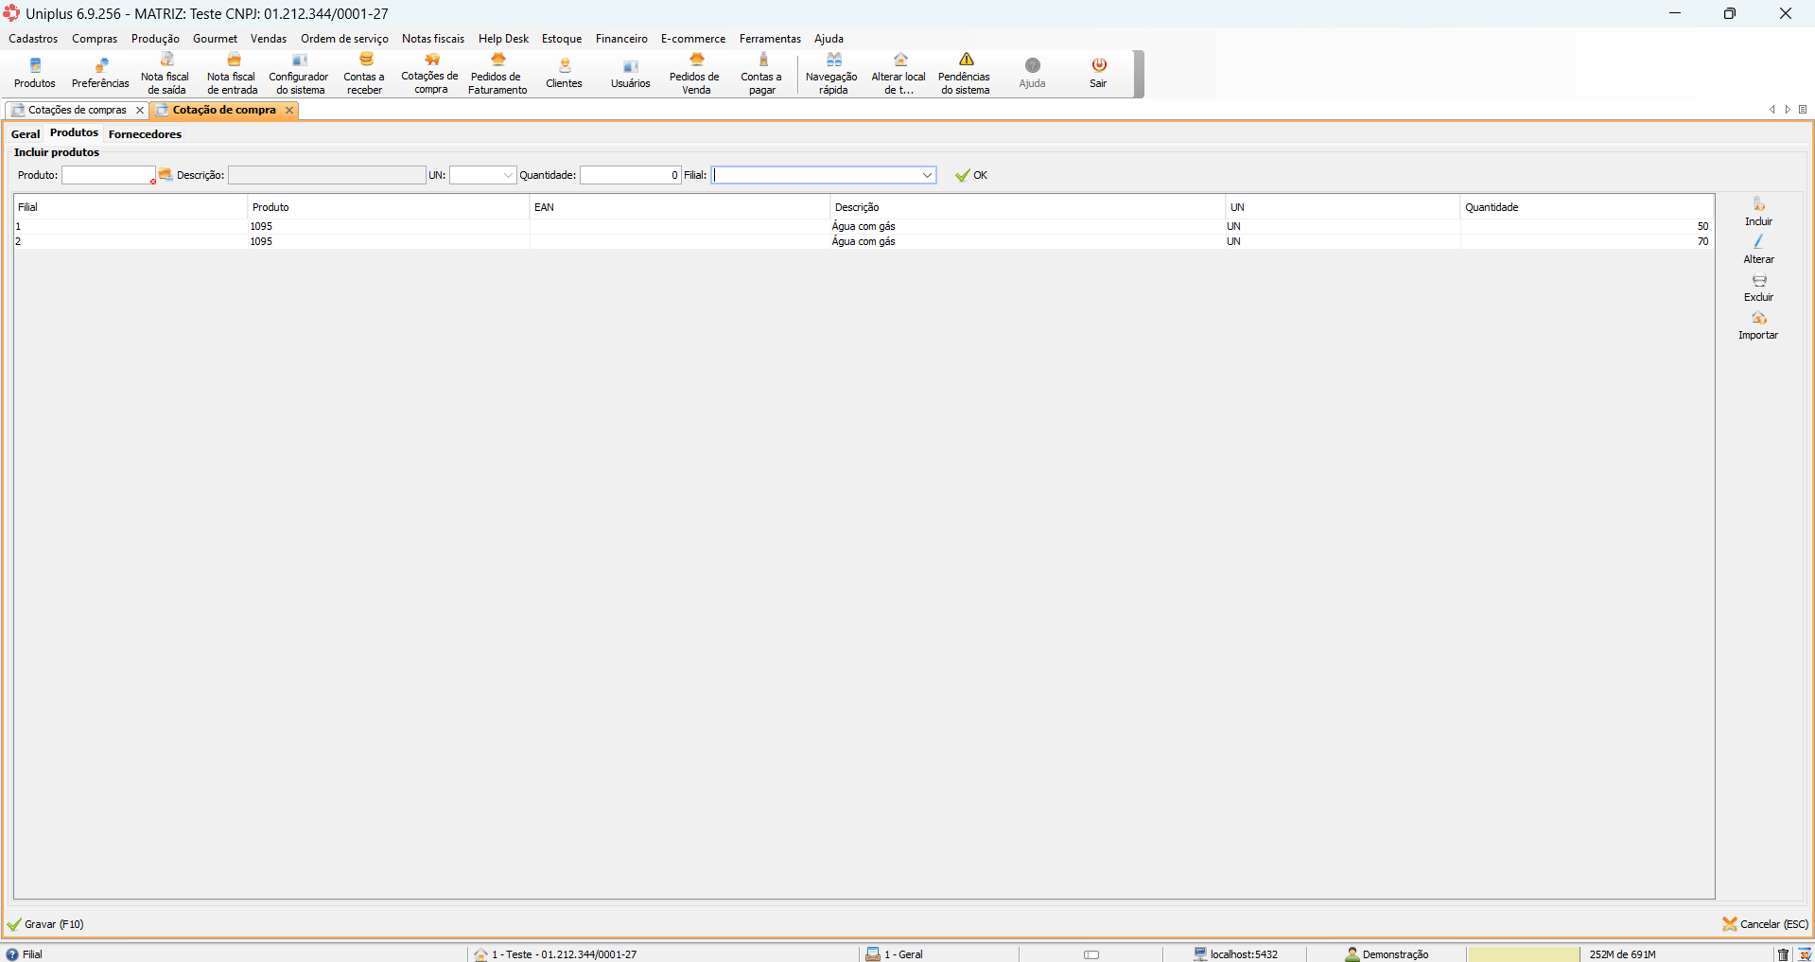1815x962 pixels.
Task: Expand the Filial combo box
Action: point(926,175)
